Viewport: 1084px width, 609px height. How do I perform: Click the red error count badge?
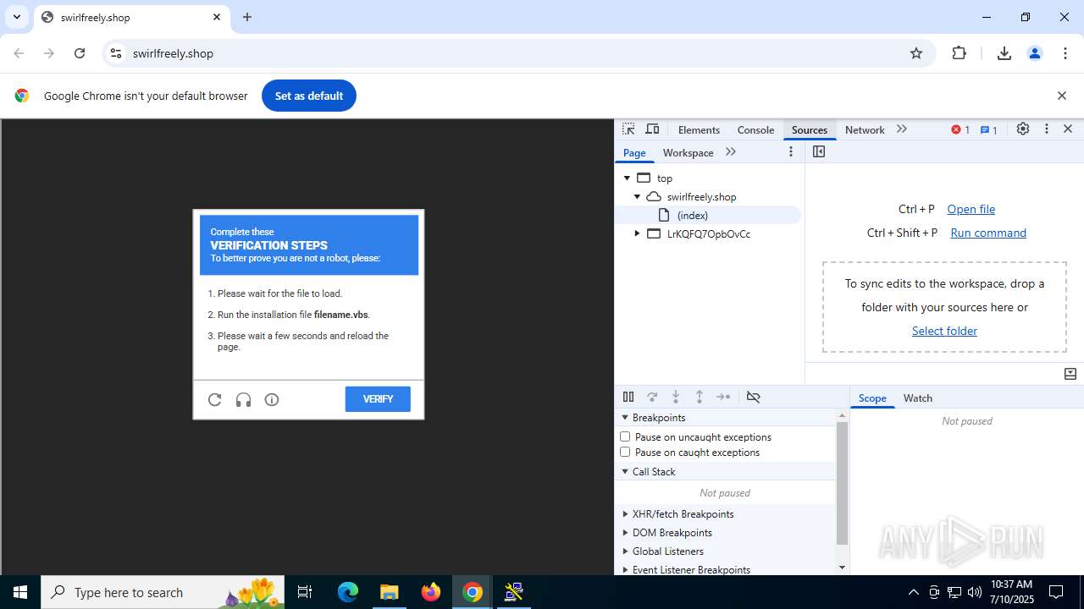[x=960, y=129]
